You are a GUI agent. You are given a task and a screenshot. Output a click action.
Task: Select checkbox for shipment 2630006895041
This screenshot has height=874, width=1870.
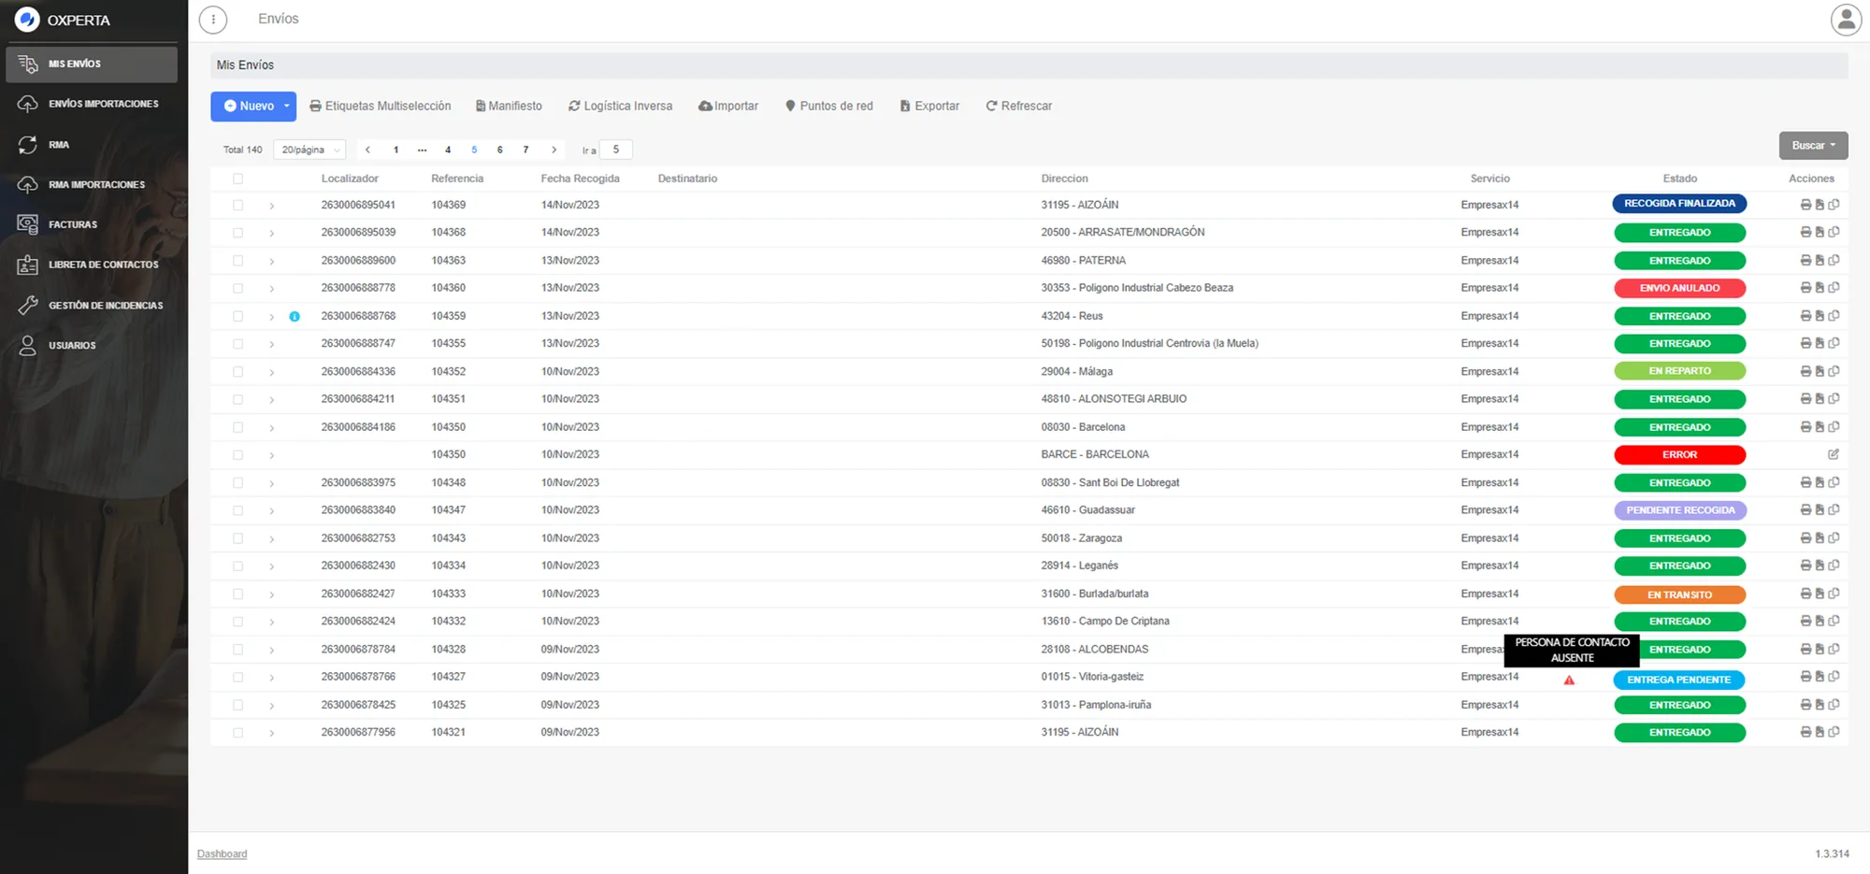(237, 205)
